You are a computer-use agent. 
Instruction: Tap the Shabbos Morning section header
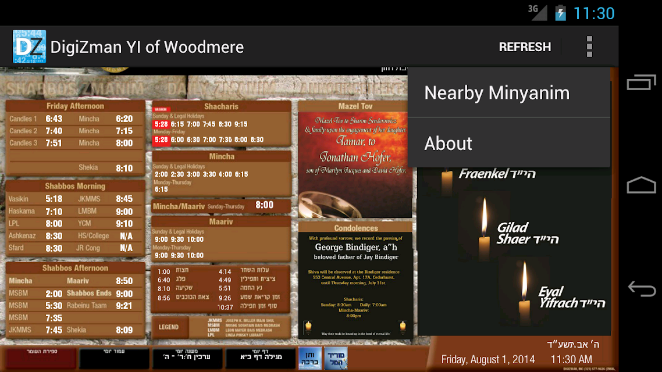[x=75, y=186]
